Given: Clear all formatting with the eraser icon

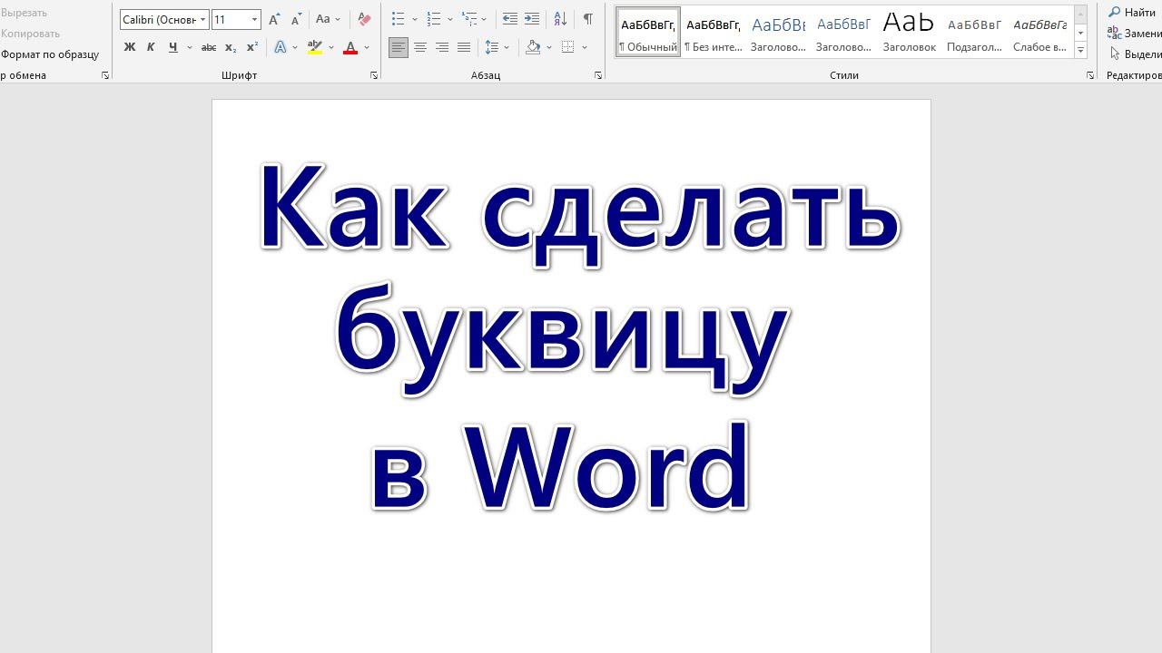Looking at the screenshot, I should pyautogui.click(x=364, y=19).
